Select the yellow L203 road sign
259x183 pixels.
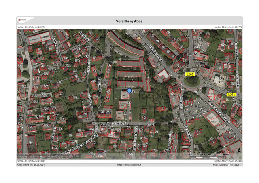(190, 74)
